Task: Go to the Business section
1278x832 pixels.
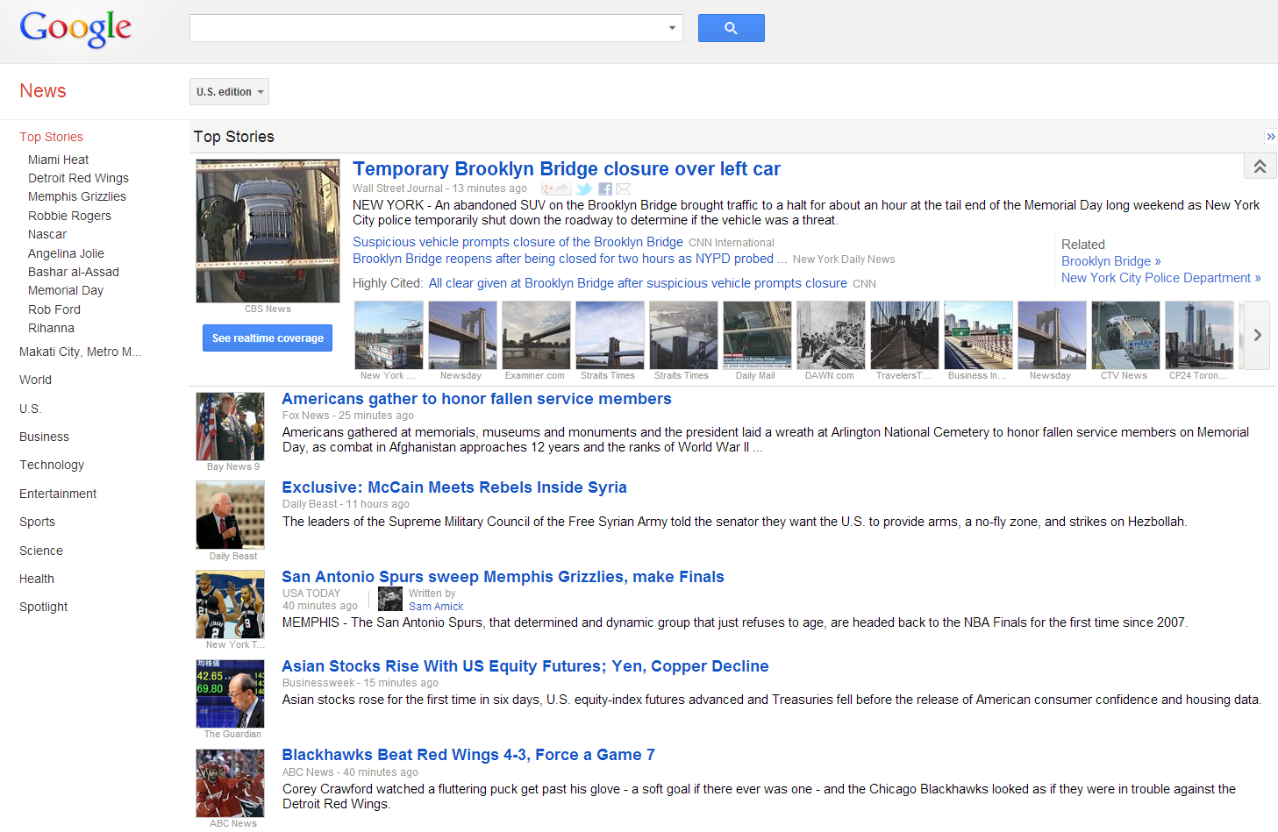Action: point(44,437)
